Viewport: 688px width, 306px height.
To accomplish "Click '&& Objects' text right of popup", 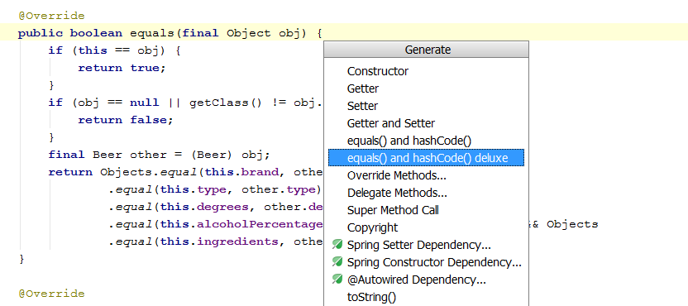I will pos(565,224).
